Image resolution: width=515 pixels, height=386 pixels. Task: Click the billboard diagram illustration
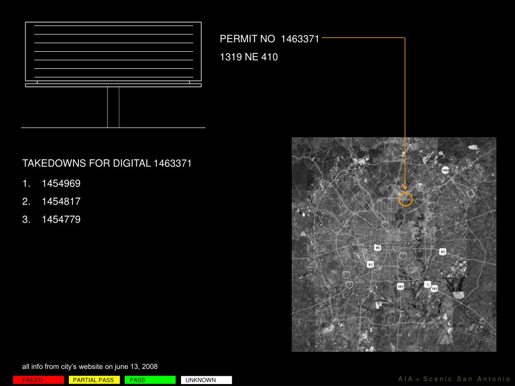coord(113,74)
